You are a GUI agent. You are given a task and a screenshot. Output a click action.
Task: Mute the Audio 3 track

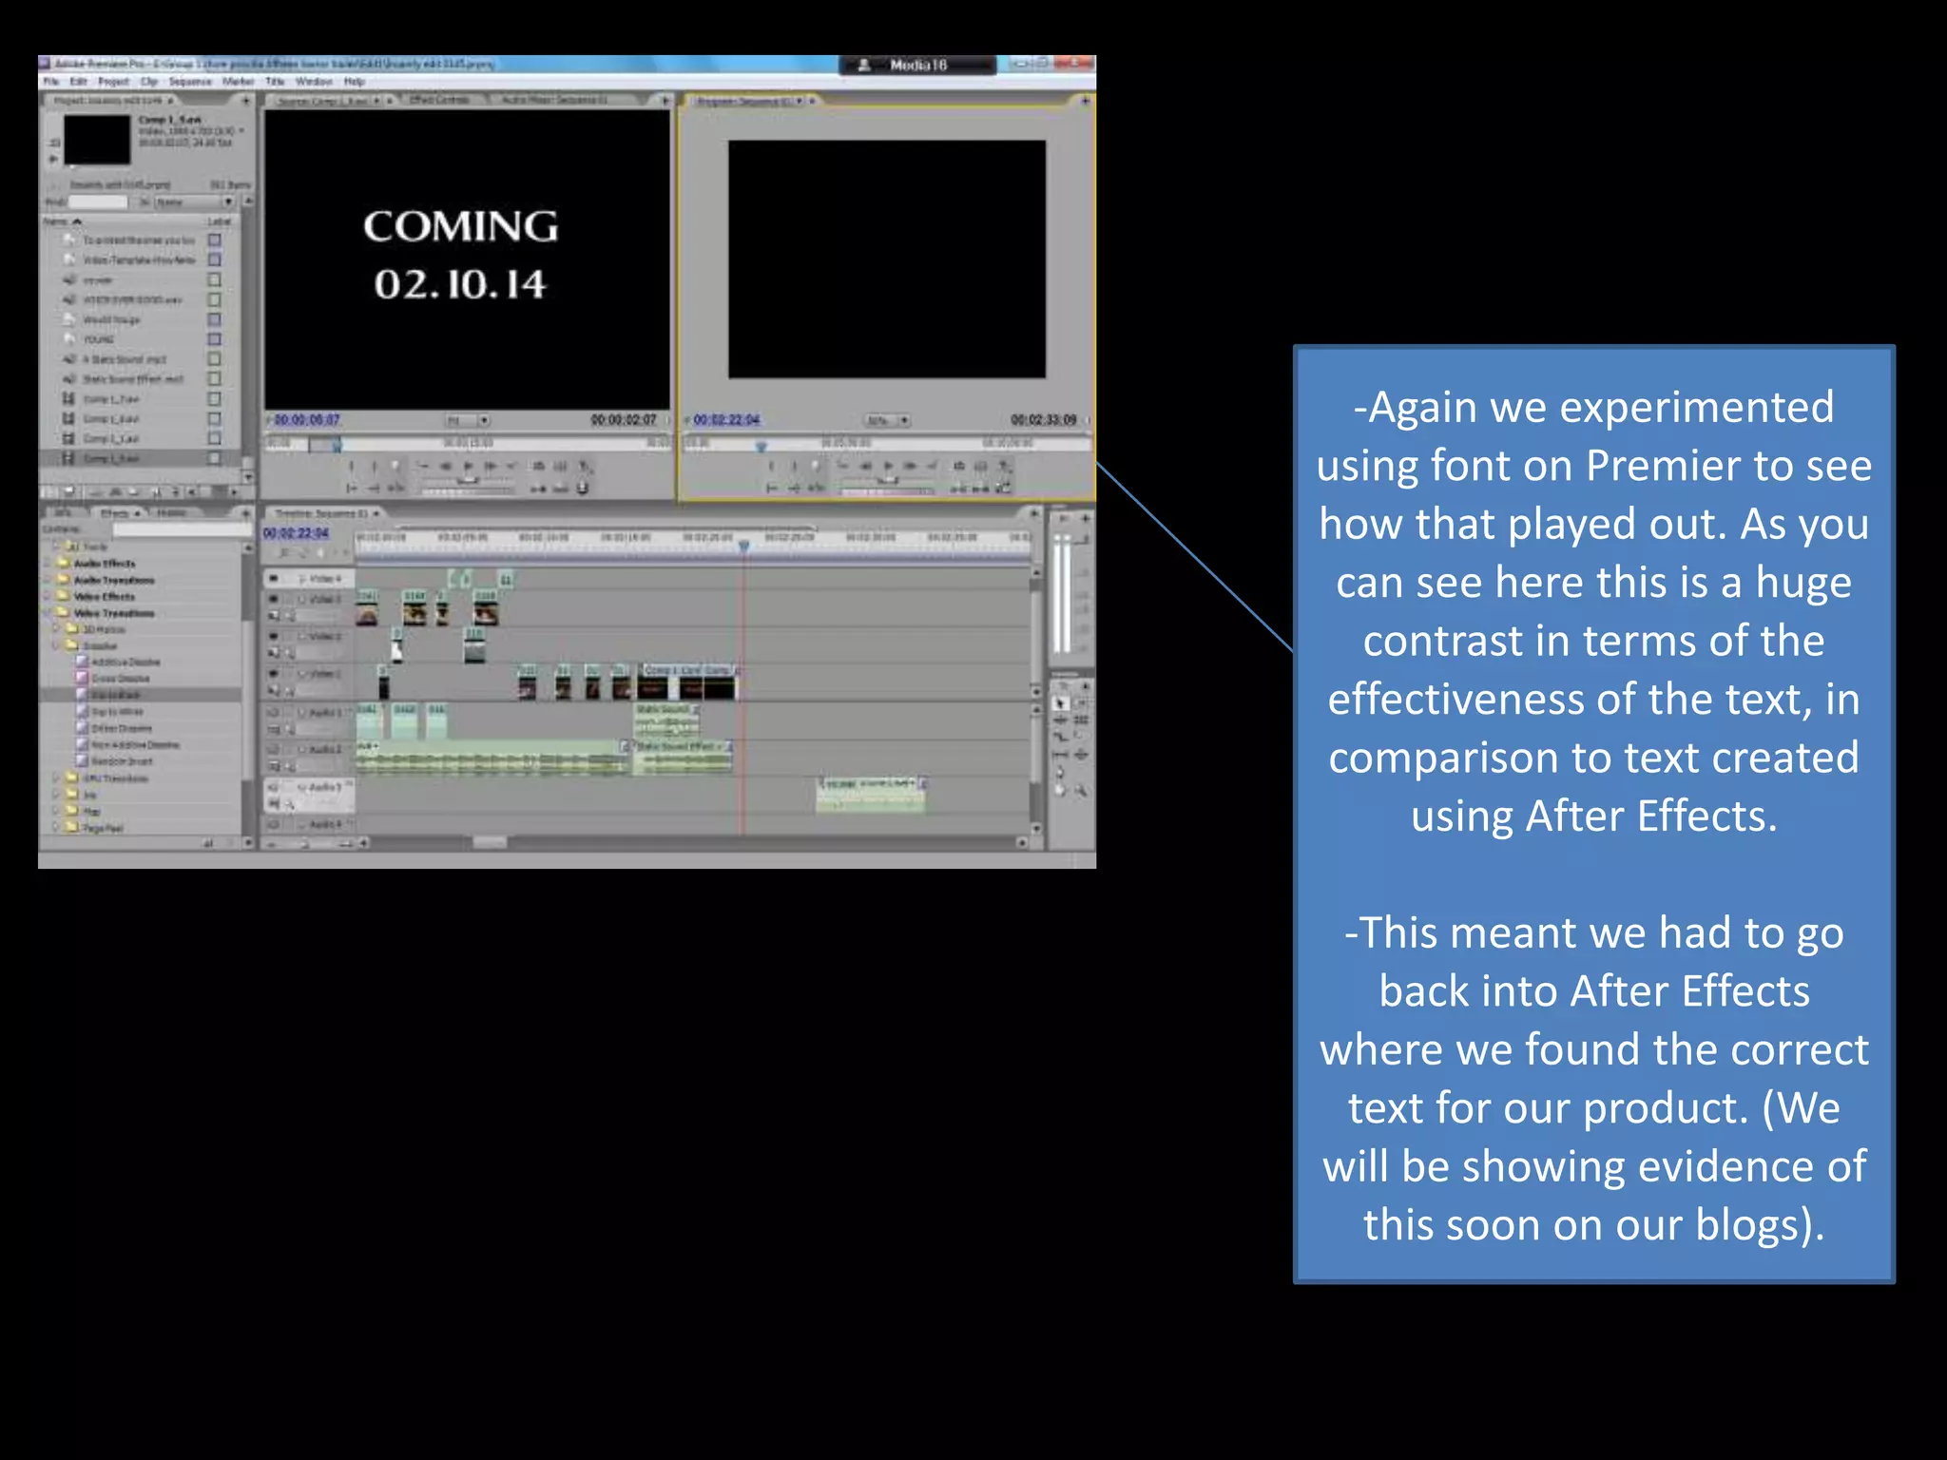[274, 787]
